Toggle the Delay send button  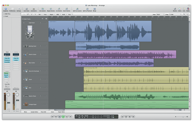click(6, 77)
